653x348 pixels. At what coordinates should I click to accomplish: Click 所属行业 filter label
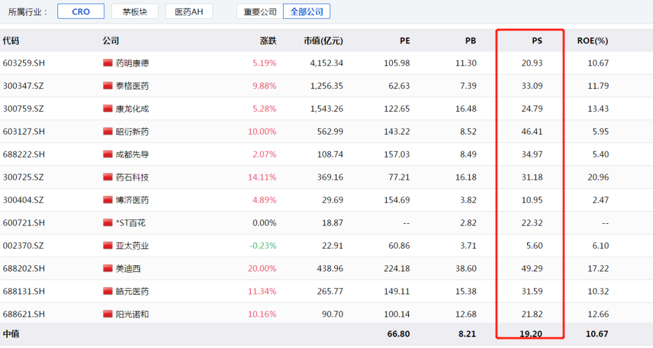point(28,12)
